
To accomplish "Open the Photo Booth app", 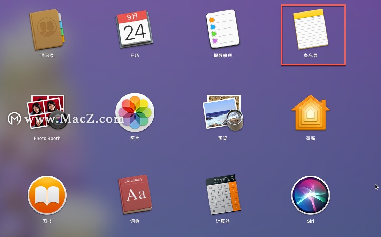I will tap(47, 112).
